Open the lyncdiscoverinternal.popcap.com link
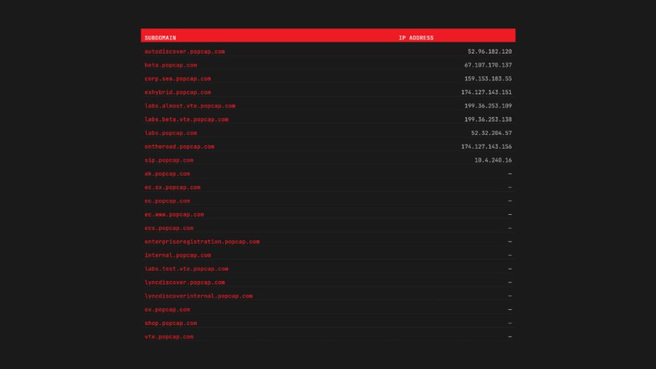 point(199,296)
